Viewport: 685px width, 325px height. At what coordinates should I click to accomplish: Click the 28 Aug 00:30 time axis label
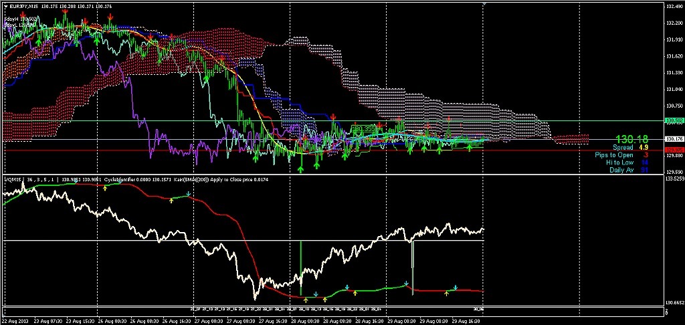tap(304, 320)
